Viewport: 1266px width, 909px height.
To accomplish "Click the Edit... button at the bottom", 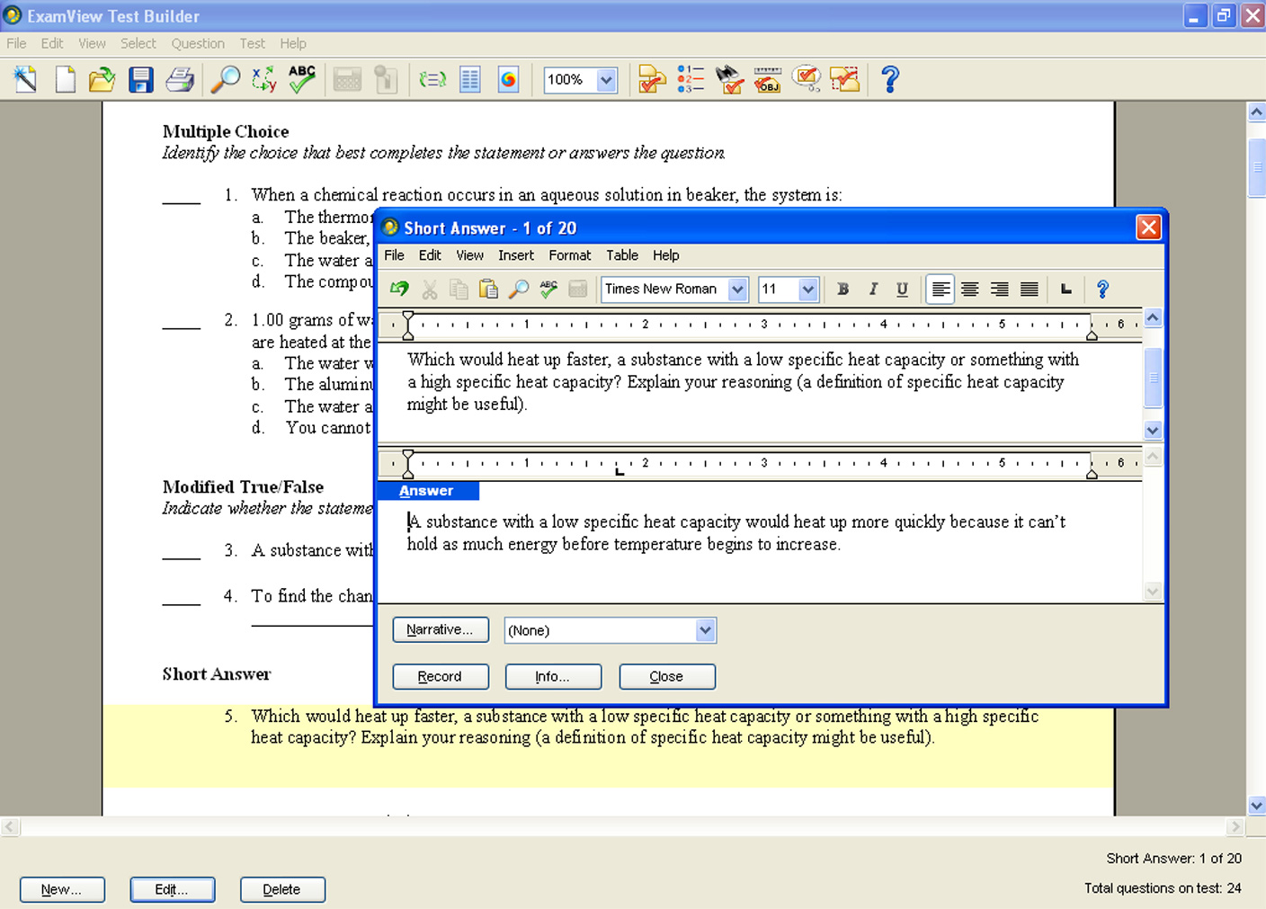I will (x=173, y=889).
